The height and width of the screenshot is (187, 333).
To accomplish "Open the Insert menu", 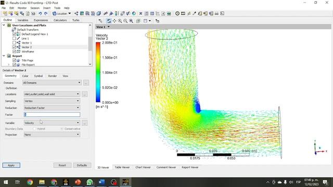I will coord(47,8).
